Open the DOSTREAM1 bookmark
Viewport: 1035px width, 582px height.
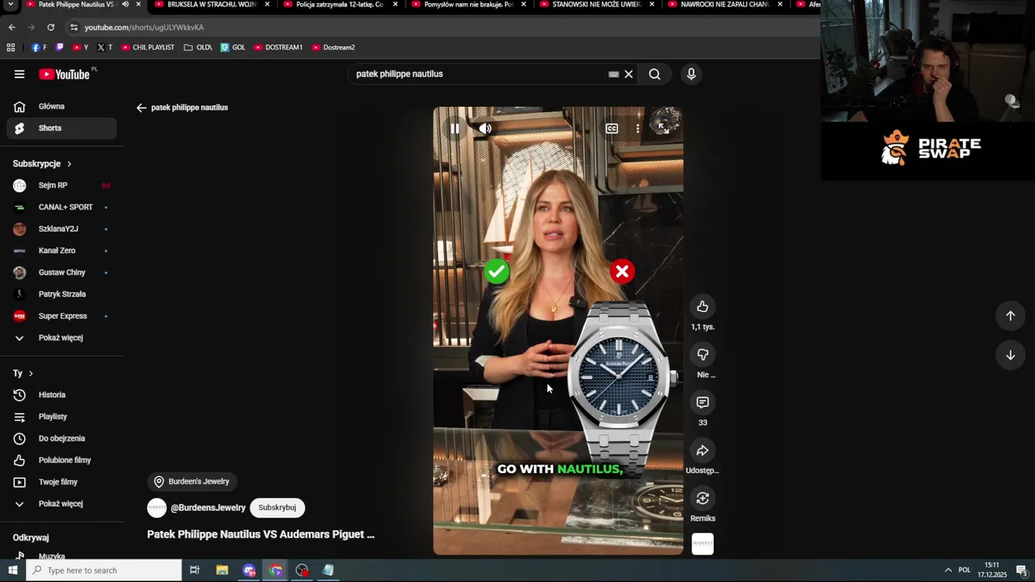click(278, 48)
